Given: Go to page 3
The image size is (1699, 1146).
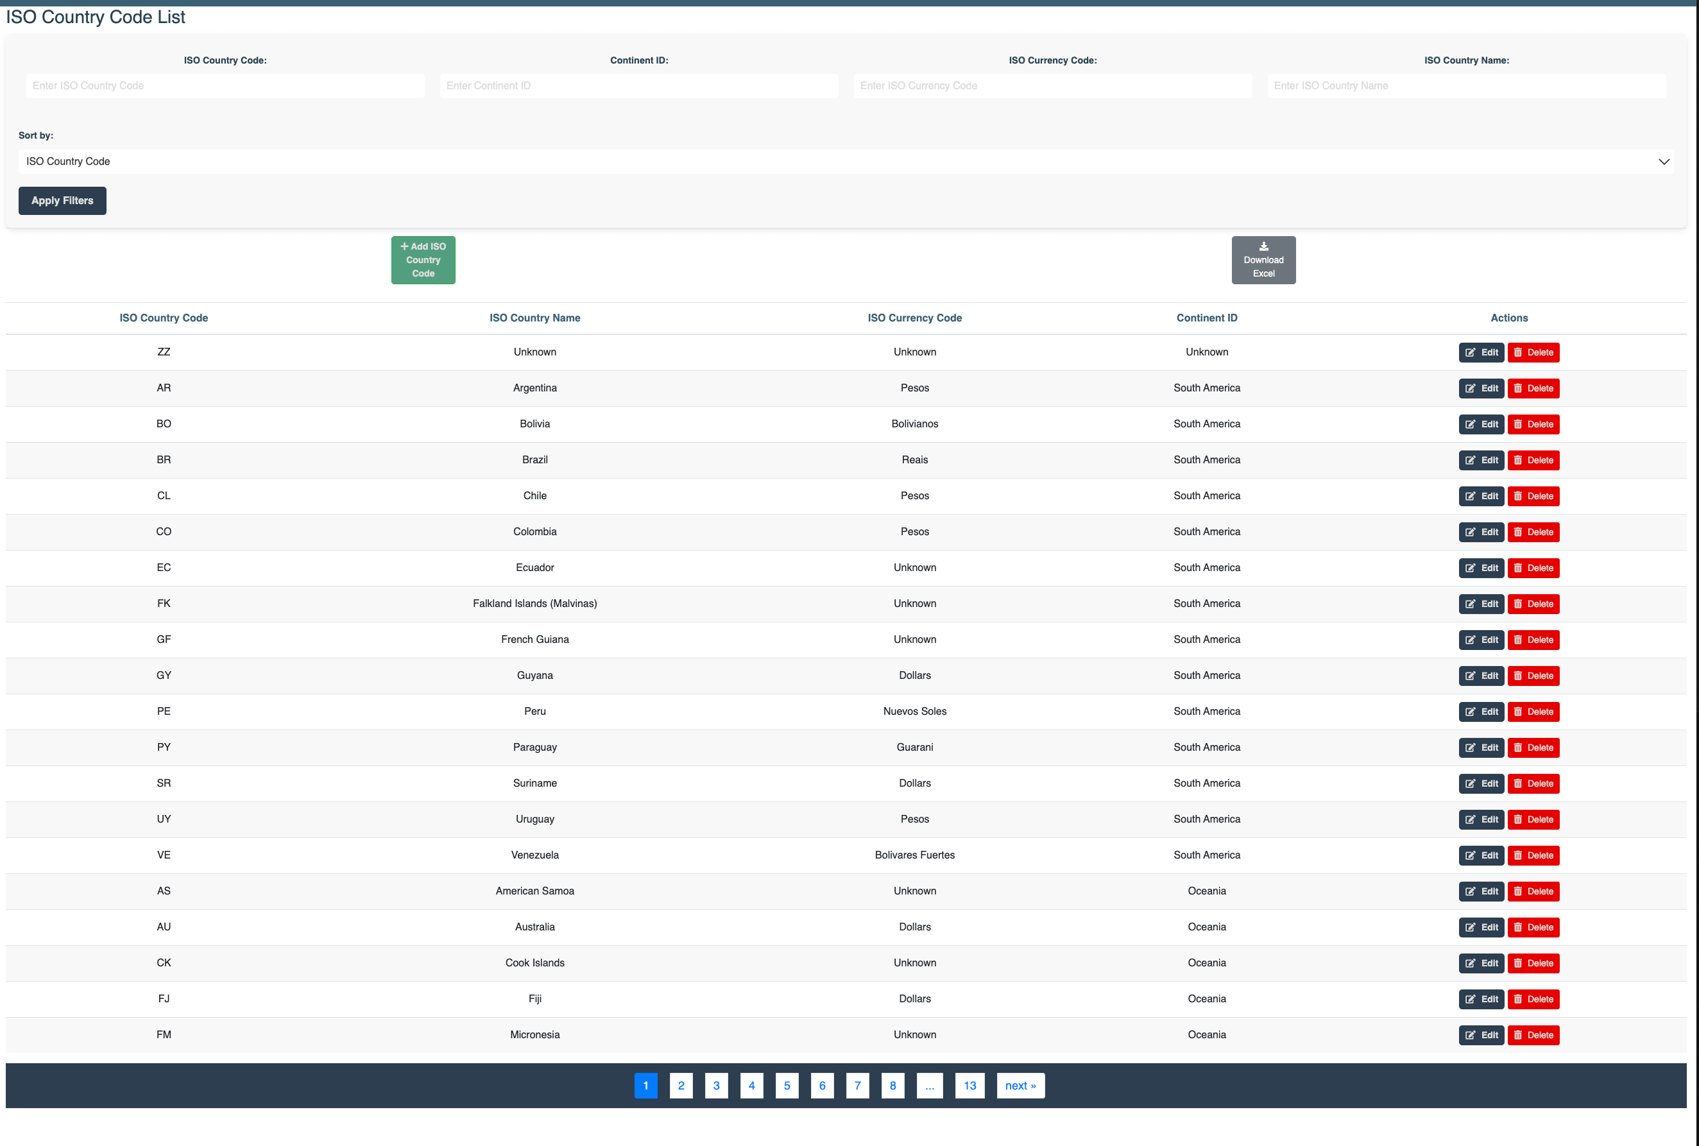Looking at the screenshot, I should click(716, 1085).
